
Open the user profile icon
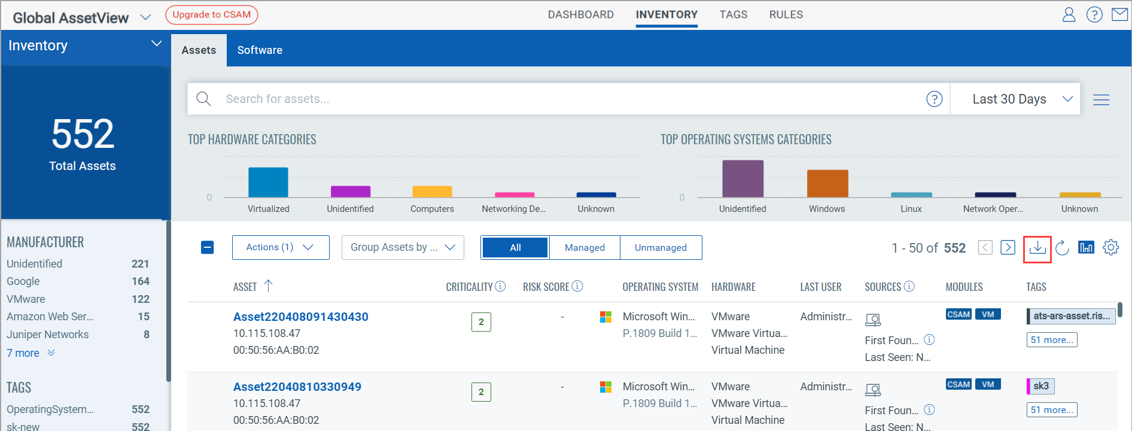[x=1069, y=15]
